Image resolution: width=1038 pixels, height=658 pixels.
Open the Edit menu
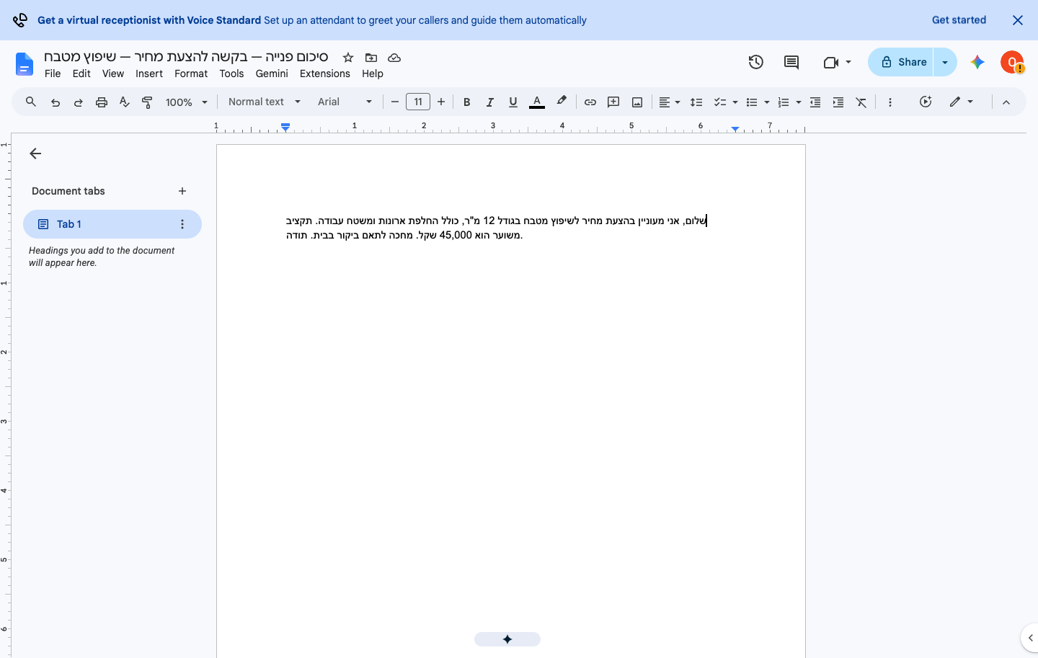click(81, 74)
